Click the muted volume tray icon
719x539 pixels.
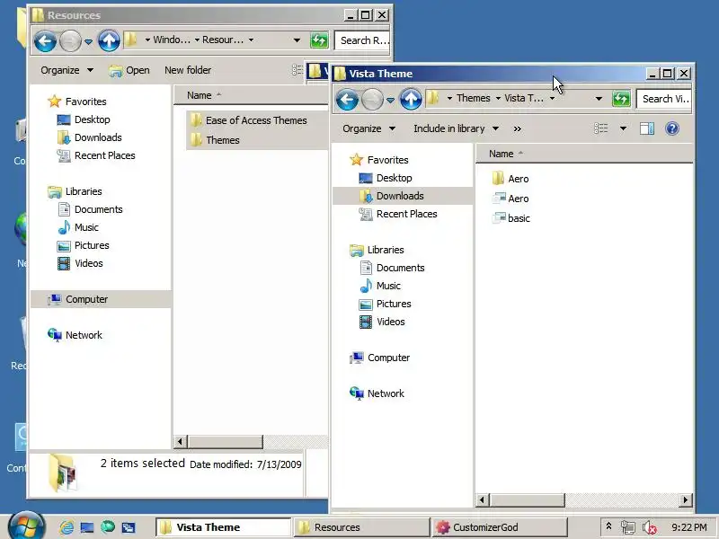coord(649,527)
